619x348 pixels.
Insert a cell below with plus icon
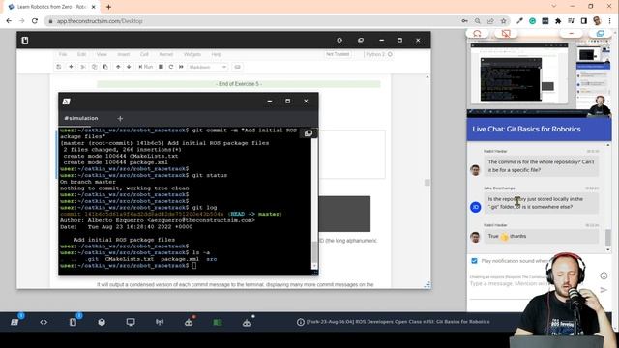click(x=71, y=67)
